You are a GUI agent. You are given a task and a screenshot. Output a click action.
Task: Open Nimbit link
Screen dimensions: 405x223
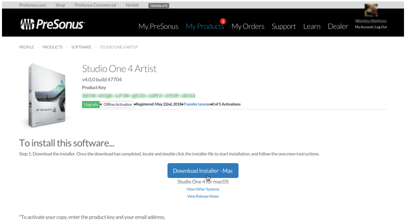[132, 5]
